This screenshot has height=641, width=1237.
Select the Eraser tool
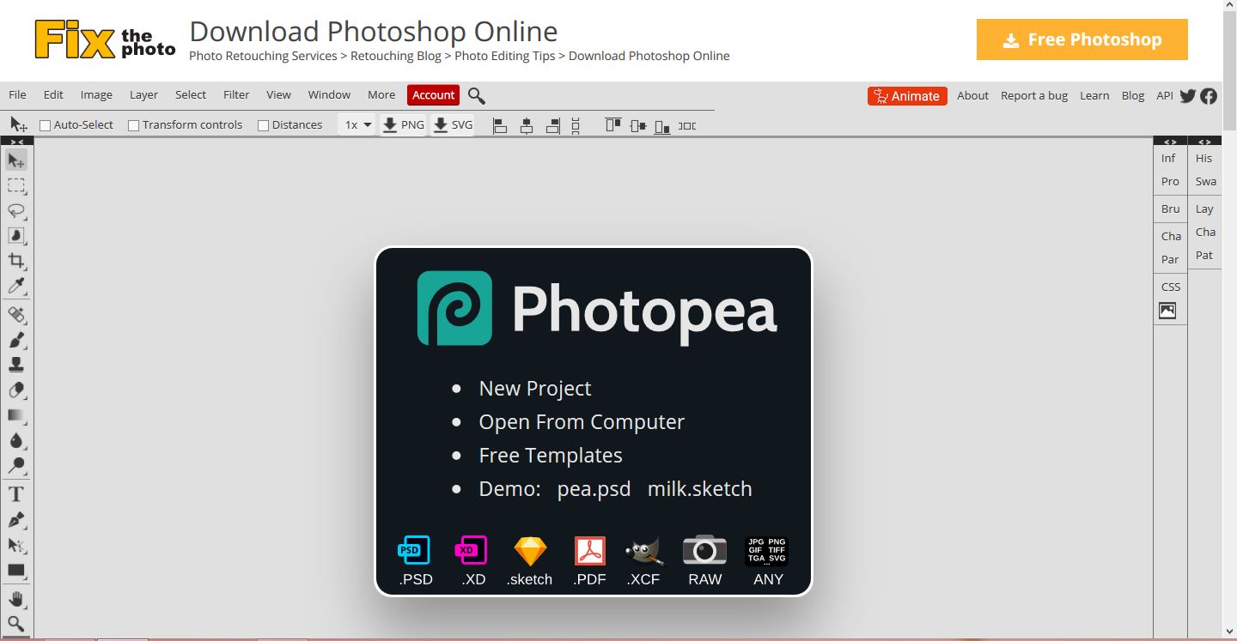(x=16, y=390)
